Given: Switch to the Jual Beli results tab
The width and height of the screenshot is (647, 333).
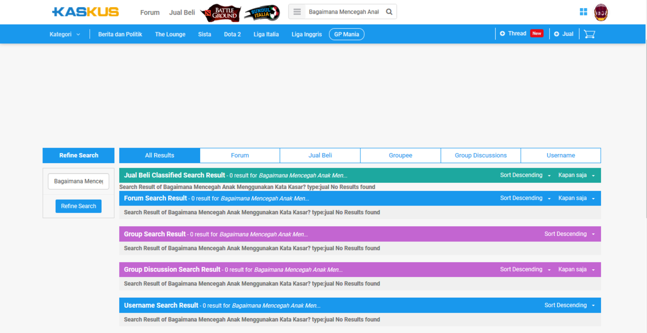Looking at the screenshot, I should click(x=320, y=155).
